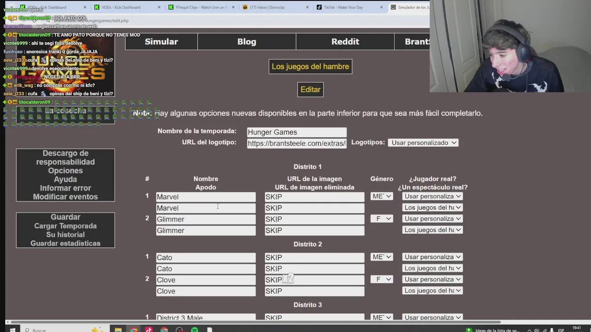Click the Nombre de la temporada field

coord(296,132)
